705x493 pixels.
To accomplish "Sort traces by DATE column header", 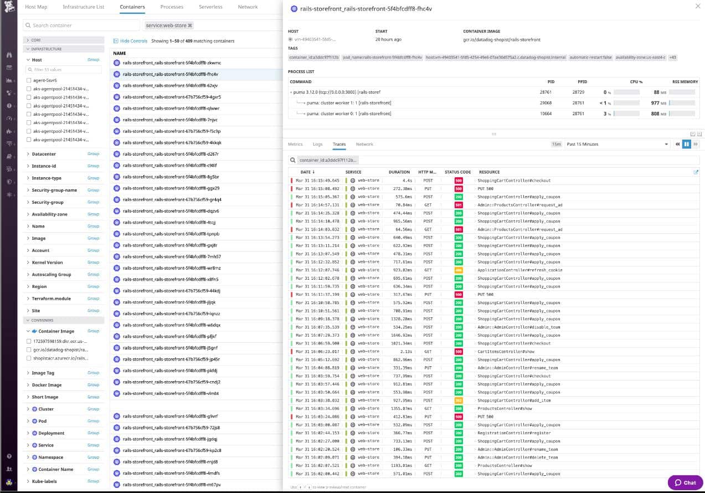I will pyautogui.click(x=307, y=172).
